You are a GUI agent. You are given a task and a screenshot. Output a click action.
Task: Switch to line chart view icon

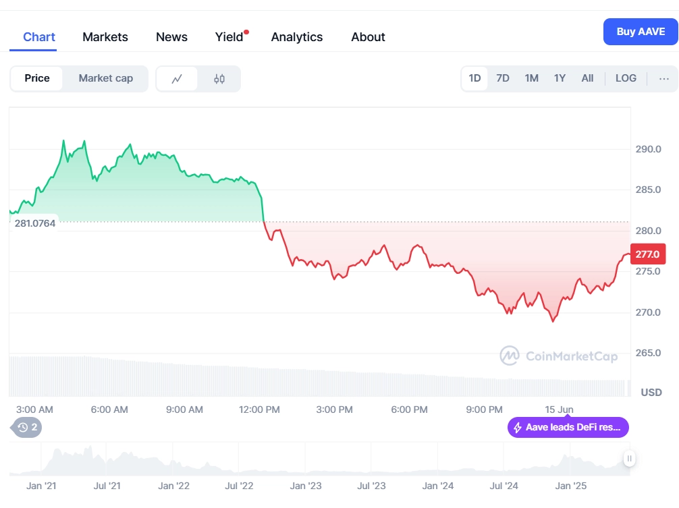[x=177, y=79]
